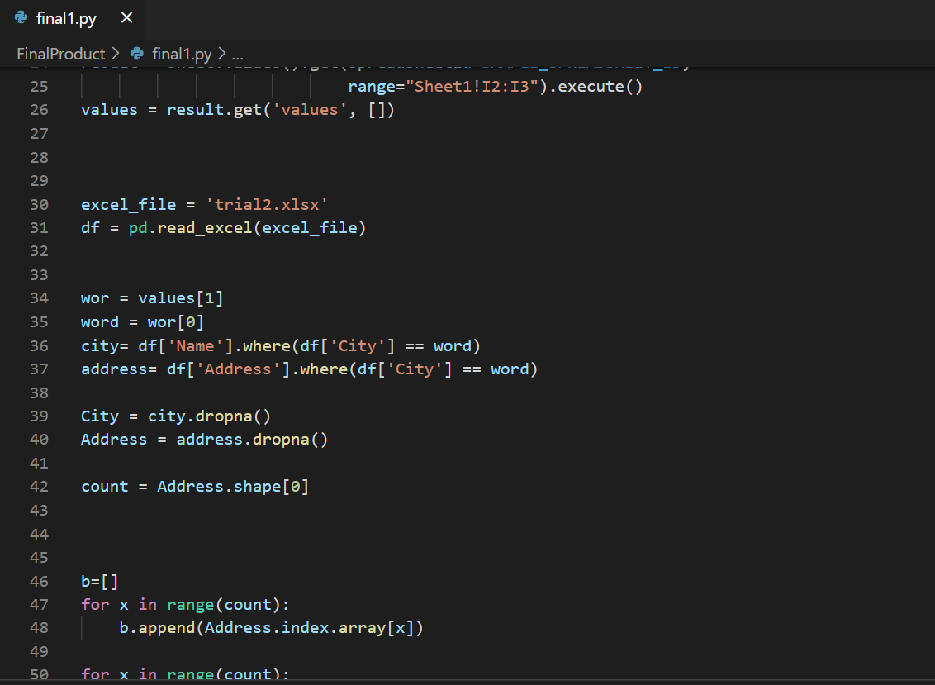Click b.append on line 48
This screenshot has width=935, height=685.
click(x=158, y=628)
